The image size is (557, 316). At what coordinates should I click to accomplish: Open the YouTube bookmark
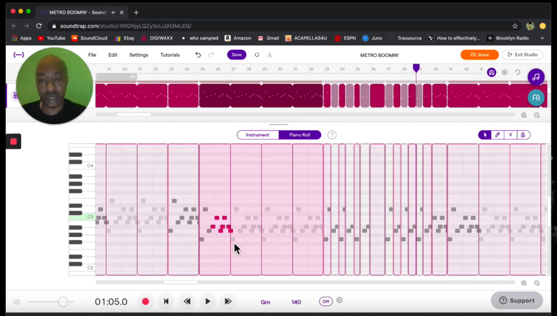point(52,38)
